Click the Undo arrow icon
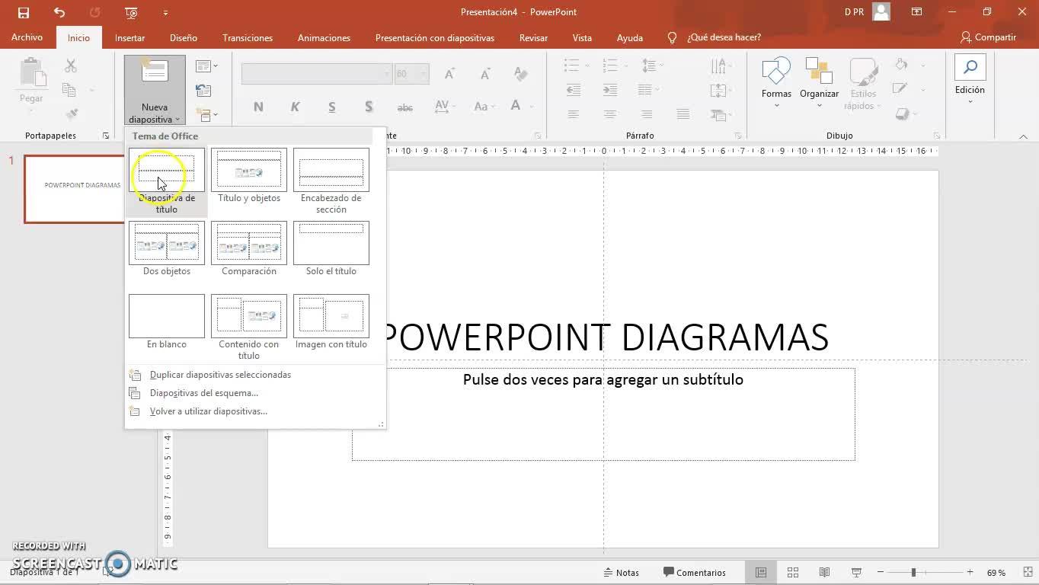The height and width of the screenshot is (585, 1039). pyautogui.click(x=59, y=12)
